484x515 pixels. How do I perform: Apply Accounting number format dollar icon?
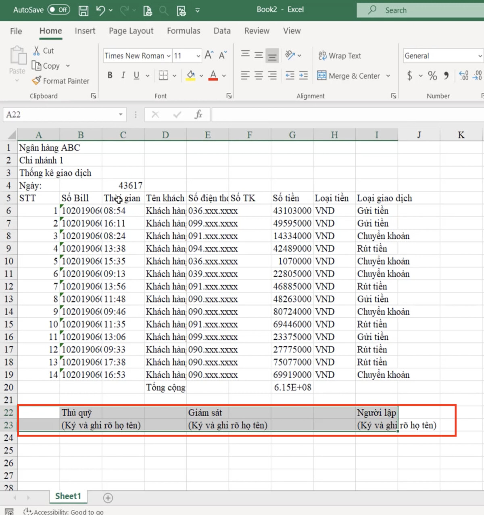pyautogui.click(x=410, y=75)
